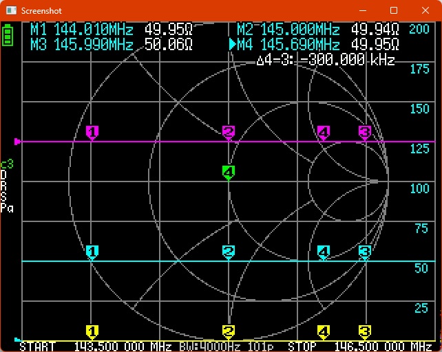442x352 pixels.
Task: Click the active marker arrow beside M4
Action: [233, 44]
